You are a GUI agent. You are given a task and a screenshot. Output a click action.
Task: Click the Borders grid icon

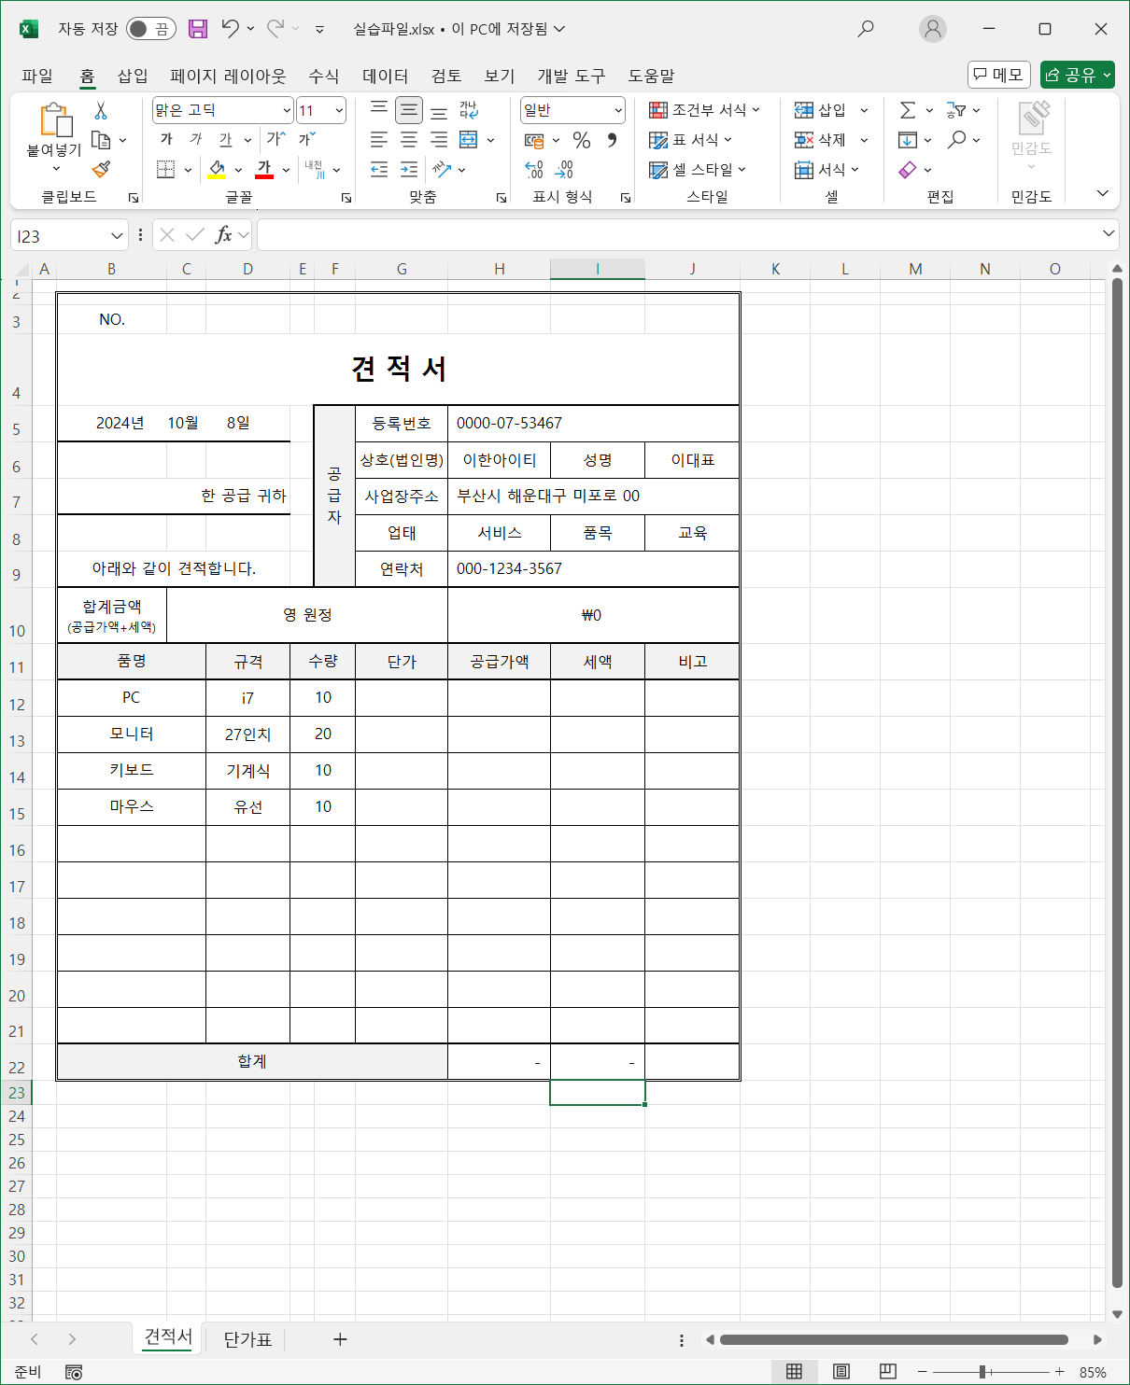165,169
